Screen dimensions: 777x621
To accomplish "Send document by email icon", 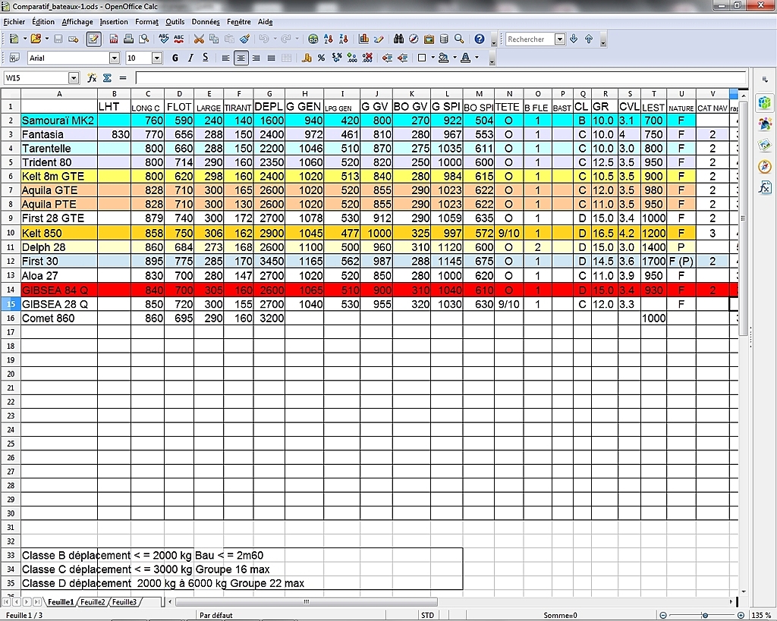I will (74, 39).
